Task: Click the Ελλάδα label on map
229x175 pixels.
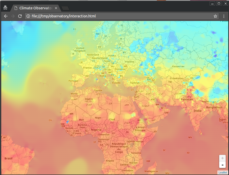Action: pyautogui.click(x=116, y=83)
